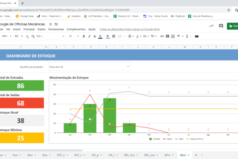The image size is (238, 159).
Task: Open the functions sigma menu
Action: pyautogui.click(x=188, y=36)
